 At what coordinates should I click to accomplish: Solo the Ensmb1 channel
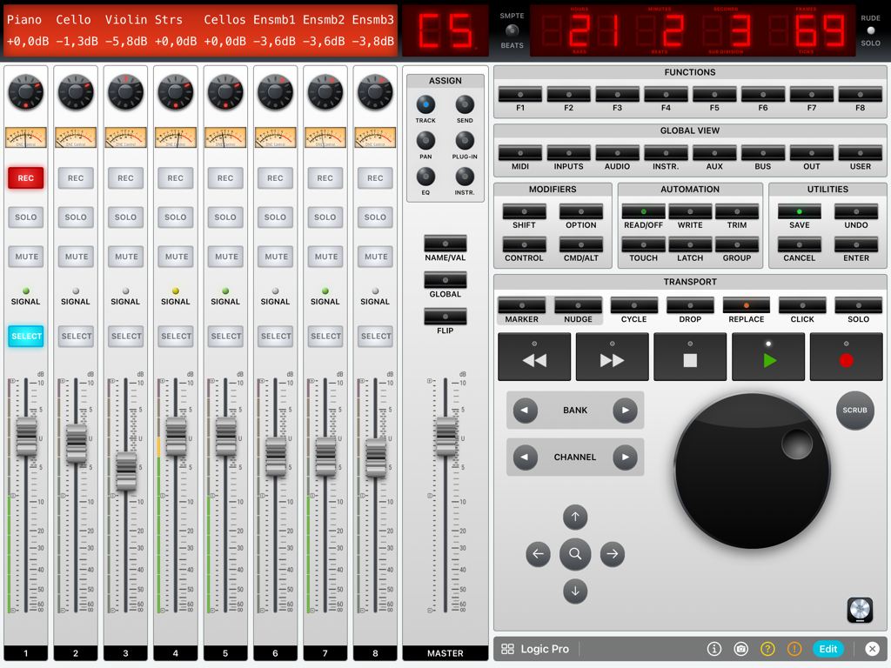275,217
